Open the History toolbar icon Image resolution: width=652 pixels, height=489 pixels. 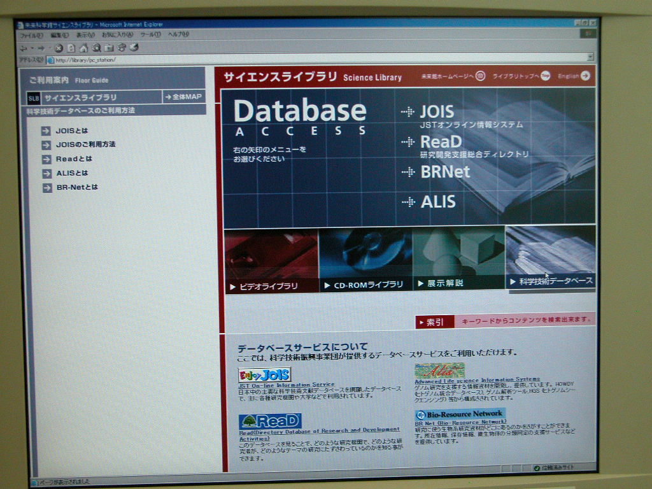tap(134, 47)
